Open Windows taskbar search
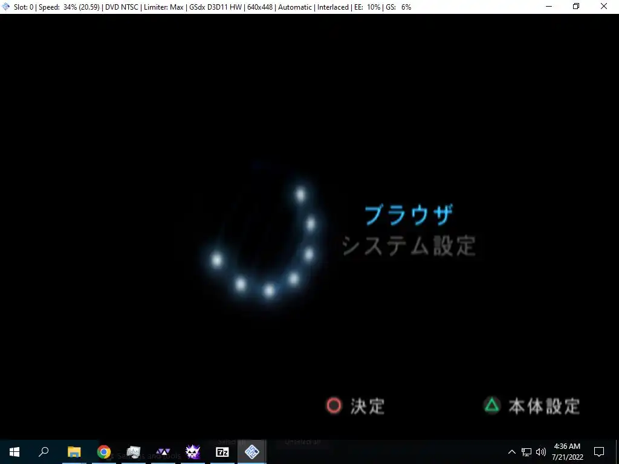619x464 pixels. 44,452
